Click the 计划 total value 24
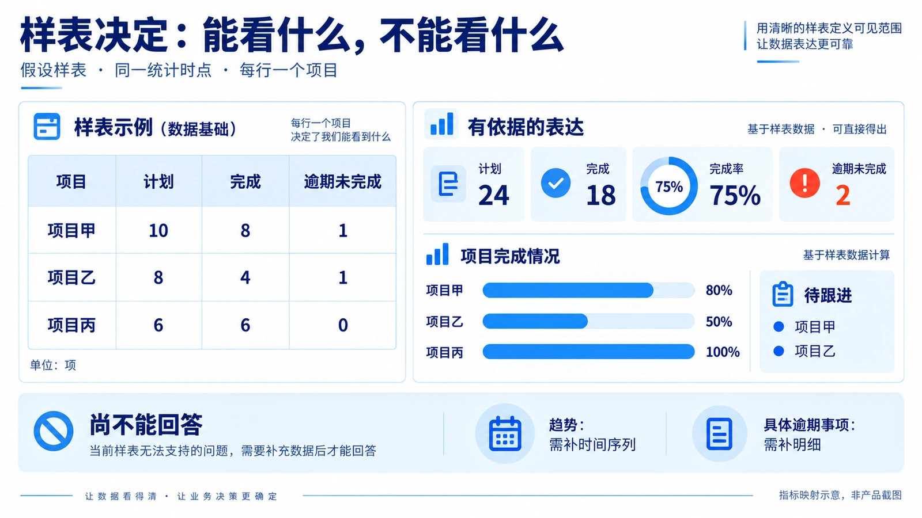This screenshot has width=922, height=518. (494, 196)
